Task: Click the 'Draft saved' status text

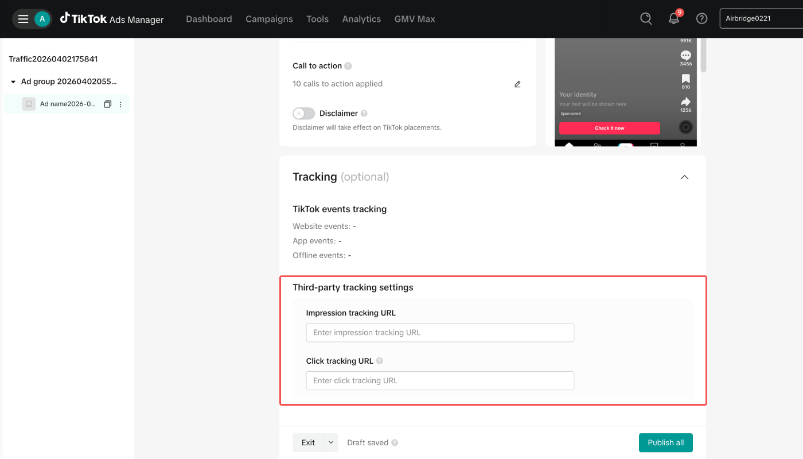Action: point(368,443)
